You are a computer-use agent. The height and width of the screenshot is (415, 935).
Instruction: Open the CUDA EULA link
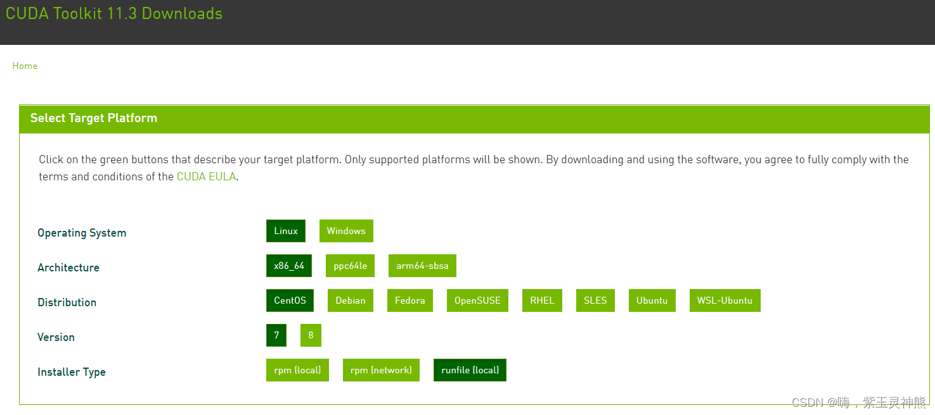207,177
